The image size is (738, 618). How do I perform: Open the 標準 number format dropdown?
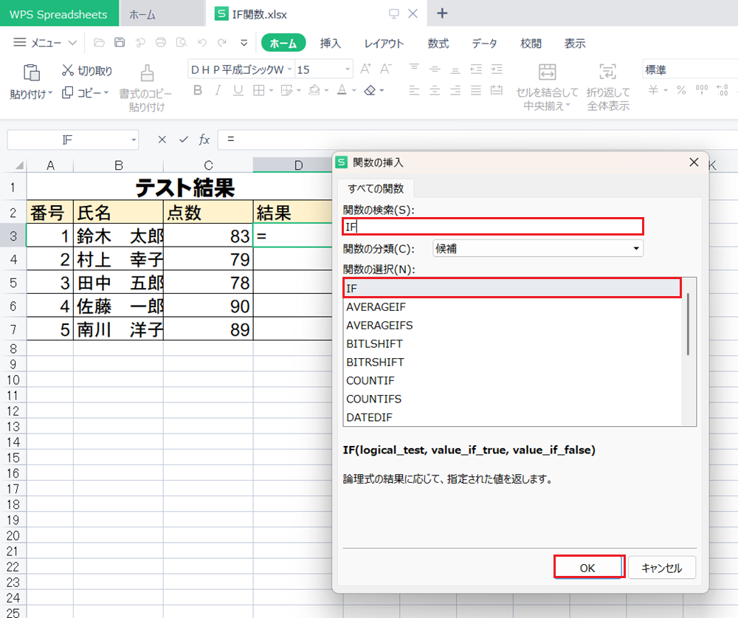click(689, 69)
